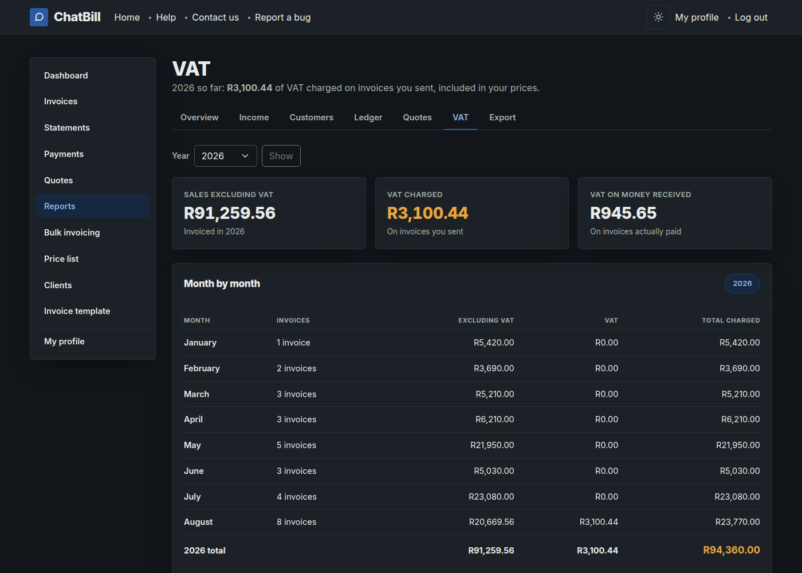Switch to the Income tab

(254, 117)
